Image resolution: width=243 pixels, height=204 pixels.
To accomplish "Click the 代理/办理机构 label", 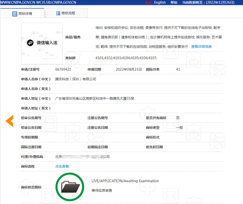I will (32, 157).
